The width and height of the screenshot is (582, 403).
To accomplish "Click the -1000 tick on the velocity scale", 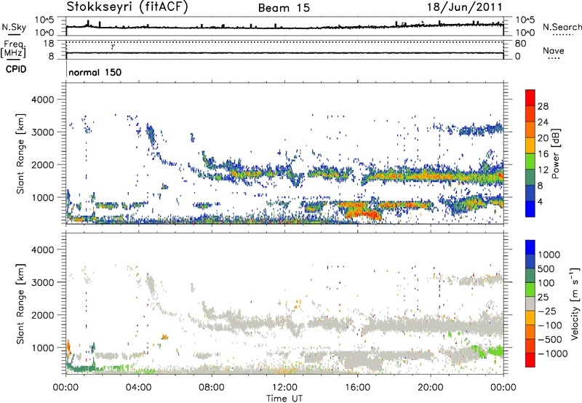I will [x=553, y=354].
